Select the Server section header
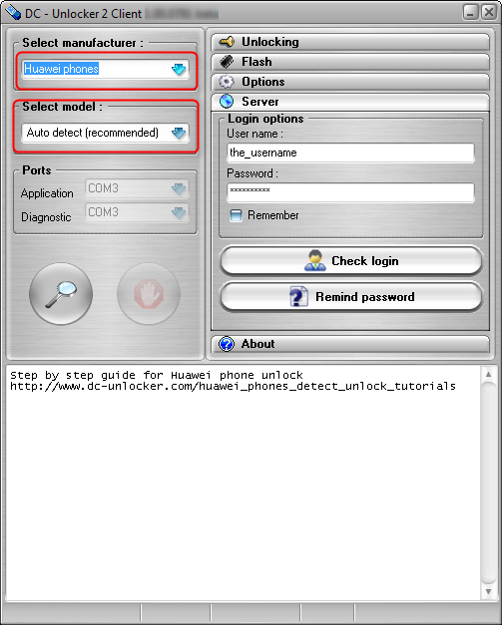Viewport: 502px width, 625px height. point(350,102)
